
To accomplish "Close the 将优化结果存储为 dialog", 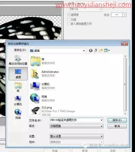I will pyautogui.click(x=124, y=44).
